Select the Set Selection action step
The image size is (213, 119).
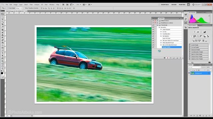pos(172,36)
